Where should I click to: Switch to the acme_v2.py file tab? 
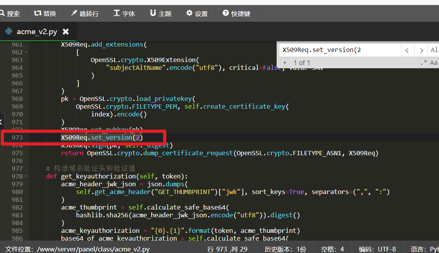37,31
